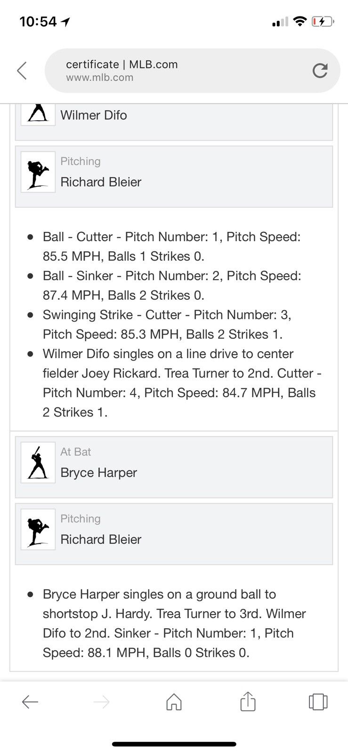Image resolution: width=348 pixels, height=754 pixels.
Task: Show open tabs with the tabs icon
Action: [318, 702]
